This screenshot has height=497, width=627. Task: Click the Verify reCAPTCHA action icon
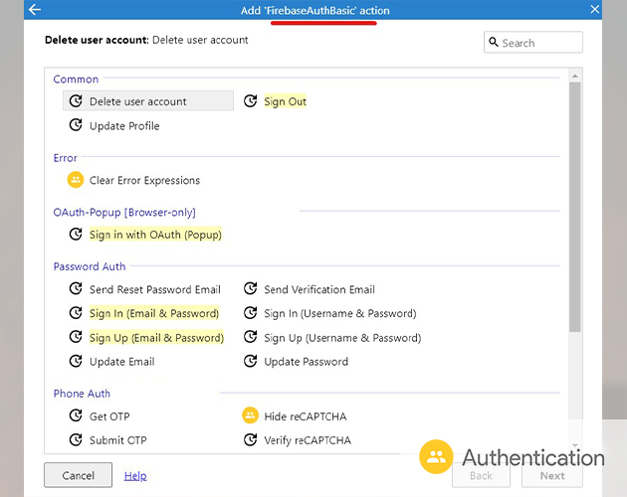[251, 440]
